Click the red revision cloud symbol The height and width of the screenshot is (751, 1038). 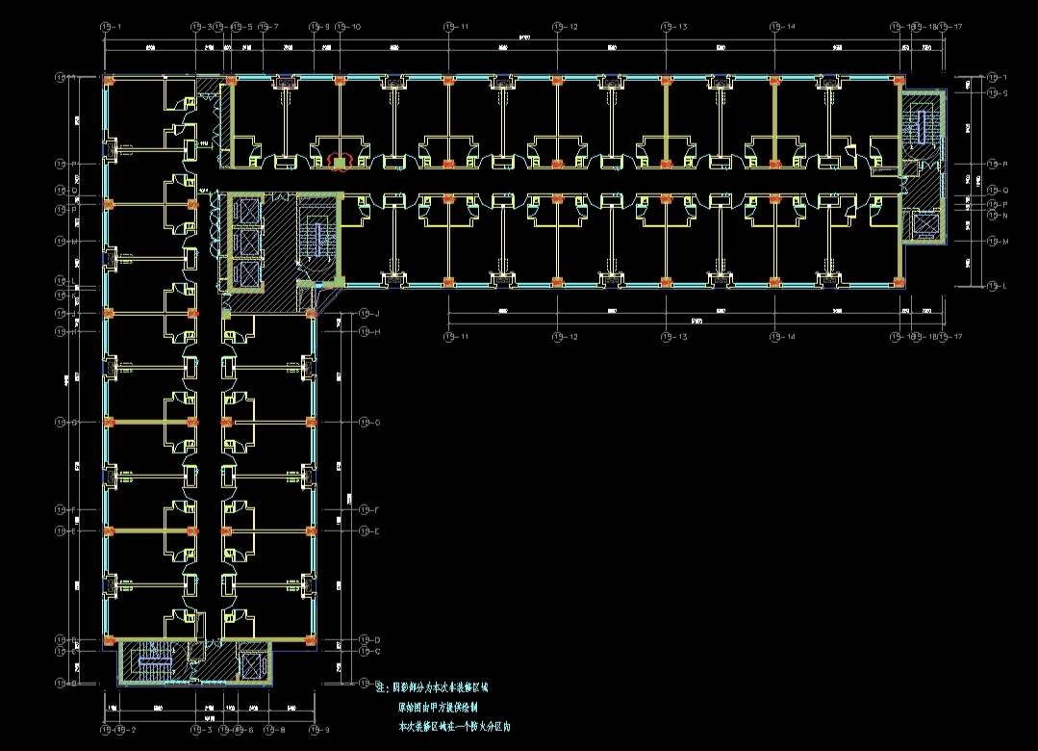coord(340,156)
